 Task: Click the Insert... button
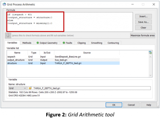144,16
